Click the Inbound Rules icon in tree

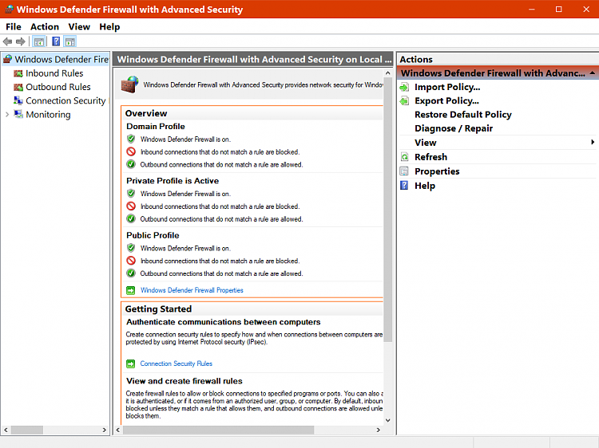tap(18, 73)
